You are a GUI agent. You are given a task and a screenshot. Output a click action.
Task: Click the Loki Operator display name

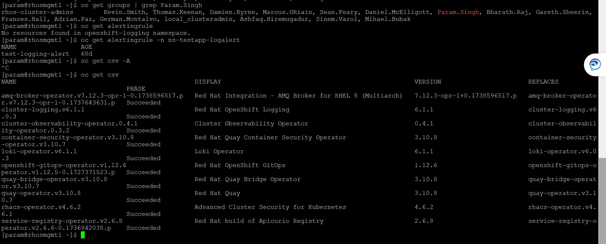pos(219,151)
